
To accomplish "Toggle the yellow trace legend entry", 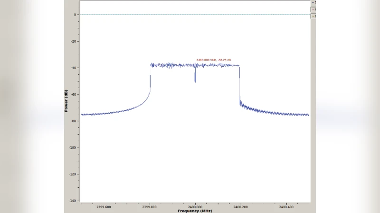I will coord(313,16).
